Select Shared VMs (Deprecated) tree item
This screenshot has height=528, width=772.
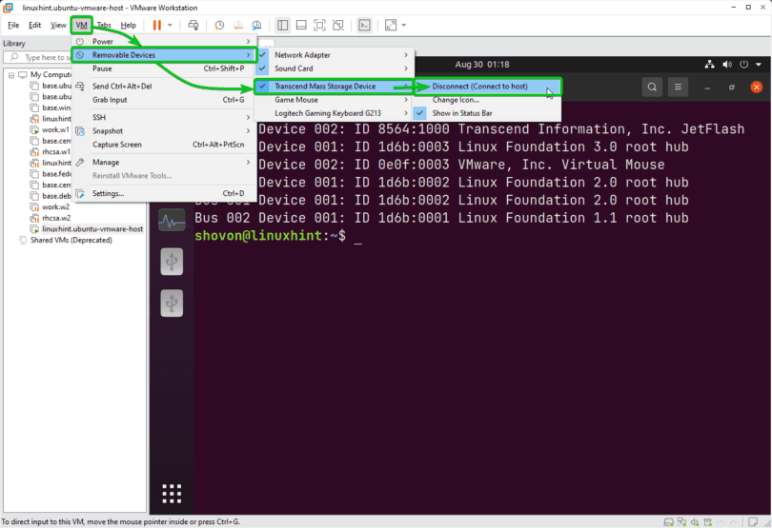[x=71, y=240]
